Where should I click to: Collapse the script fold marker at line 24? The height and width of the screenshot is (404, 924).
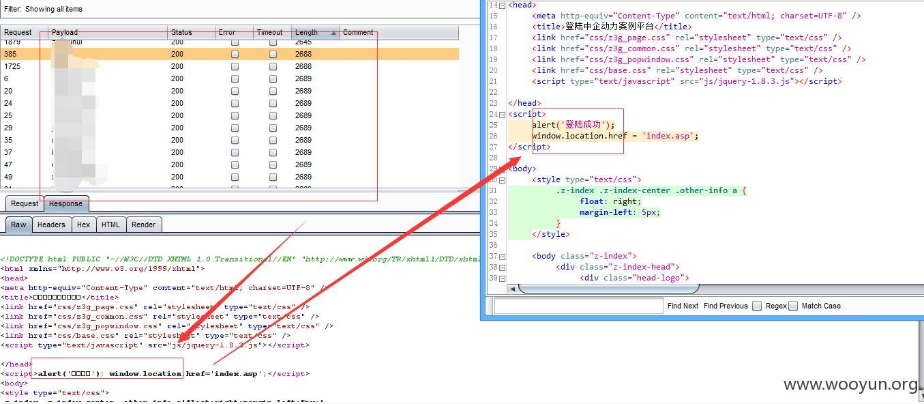(503, 114)
